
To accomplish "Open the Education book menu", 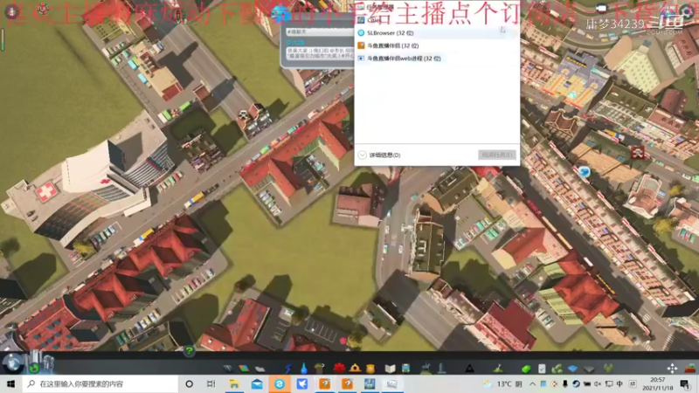I will 390,369.
